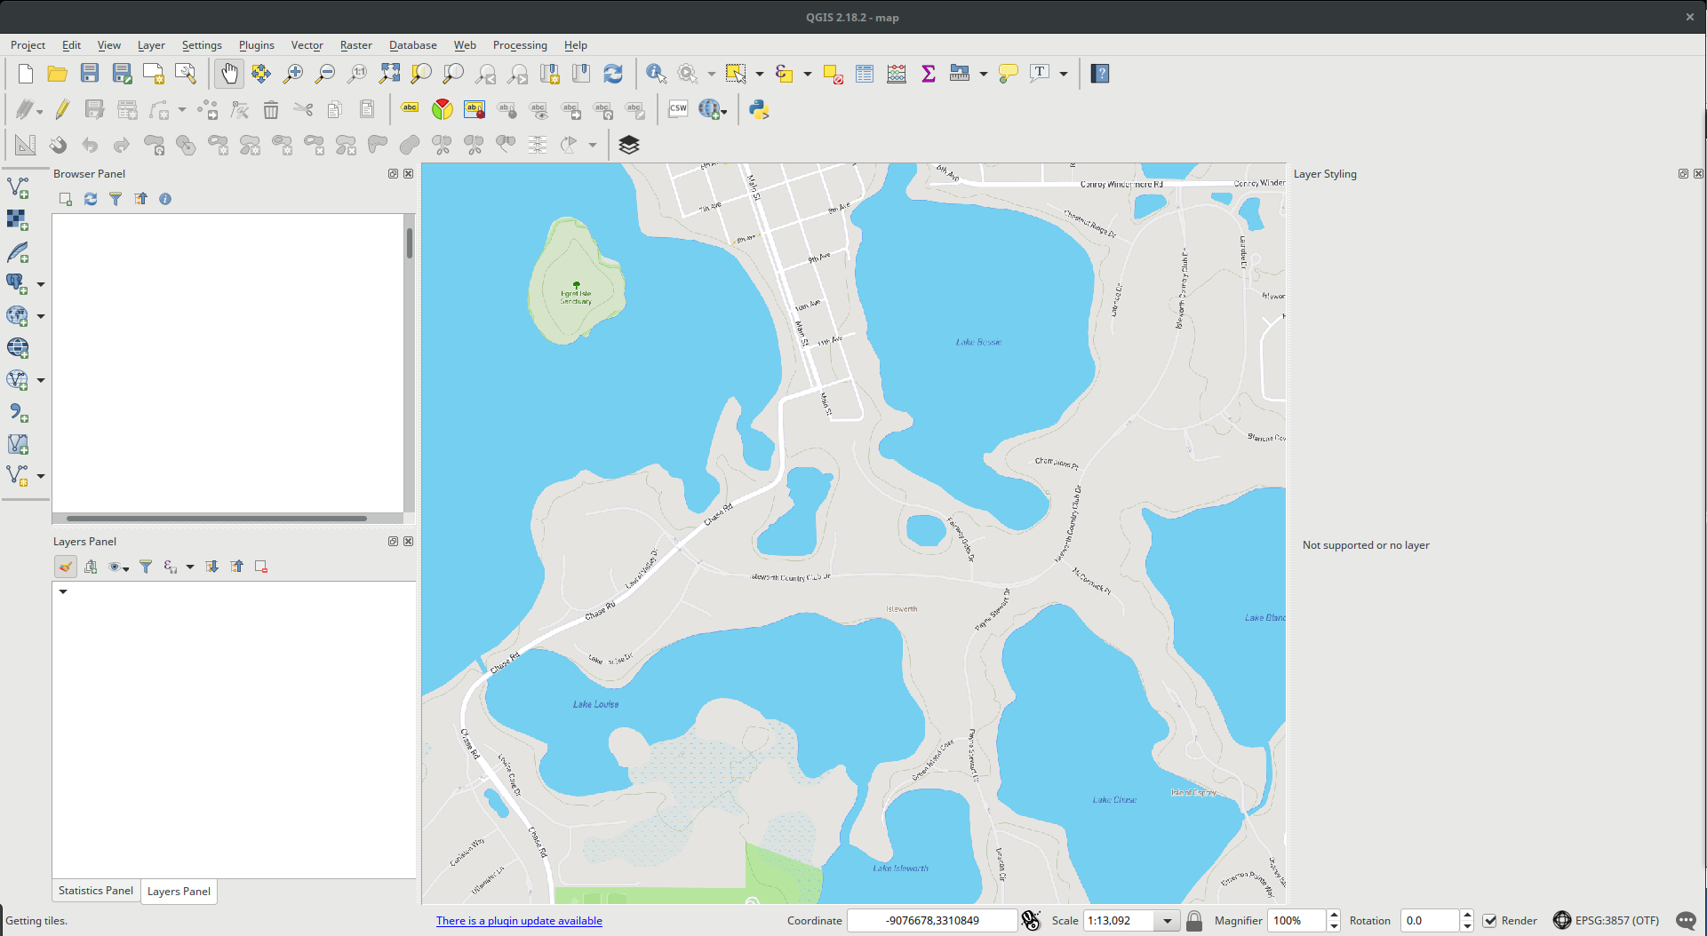Toggle the Render checkbox
The width and height of the screenshot is (1707, 936).
[1490, 921]
